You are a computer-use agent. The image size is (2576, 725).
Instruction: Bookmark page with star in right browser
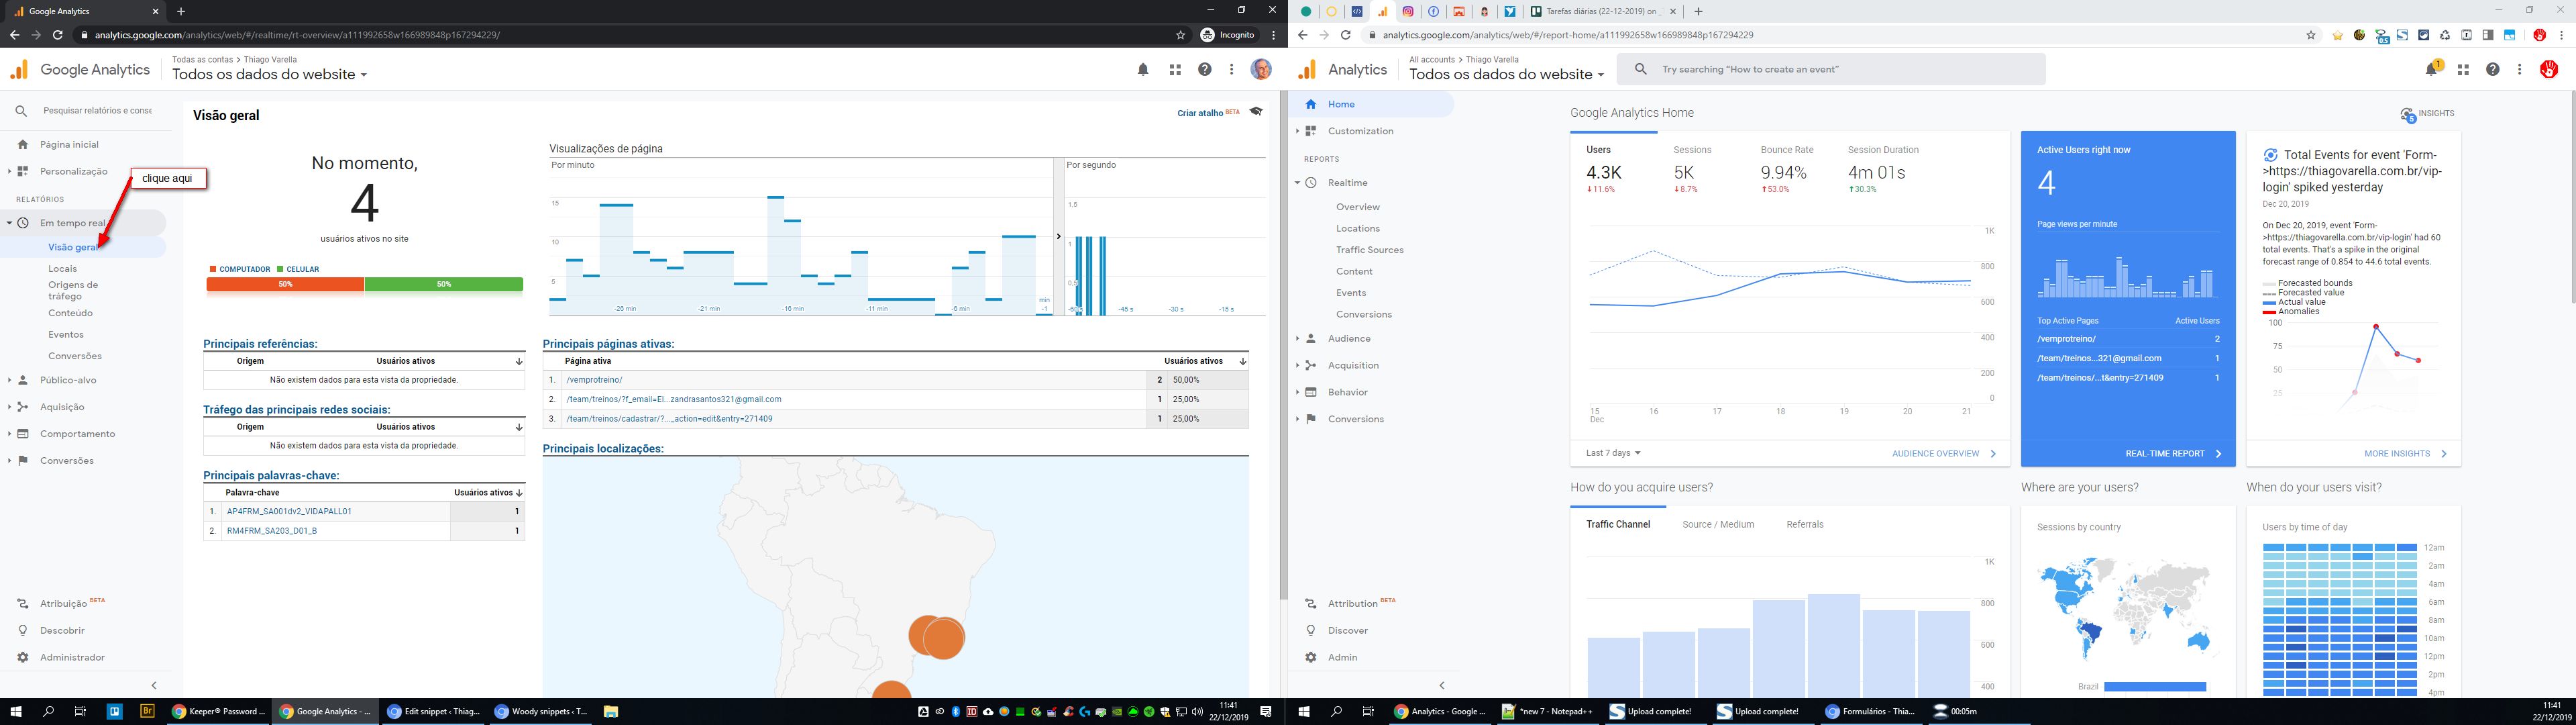click(x=2310, y=35)
